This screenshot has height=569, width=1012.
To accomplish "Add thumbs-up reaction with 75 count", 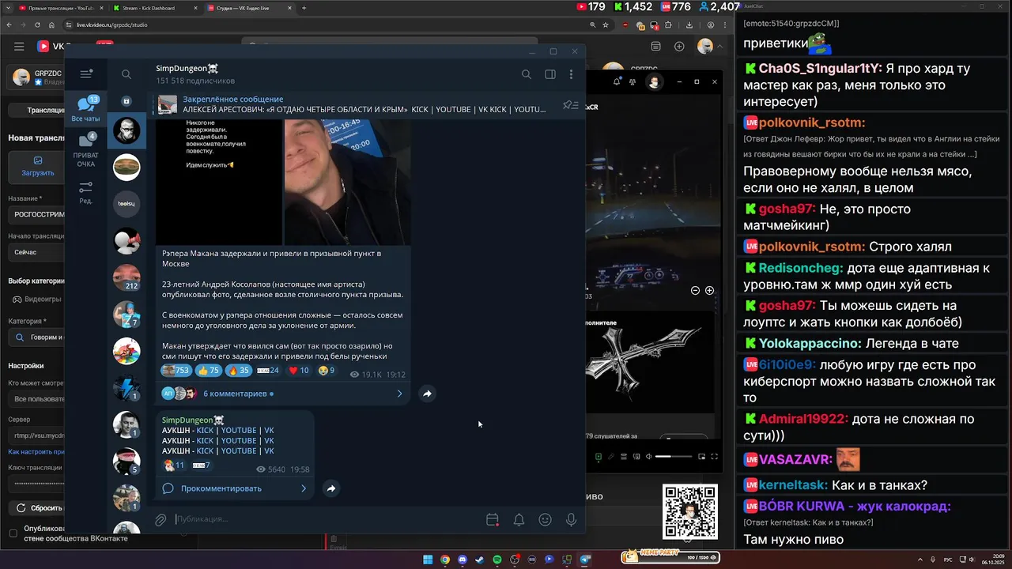I will [x=209, y=371].
